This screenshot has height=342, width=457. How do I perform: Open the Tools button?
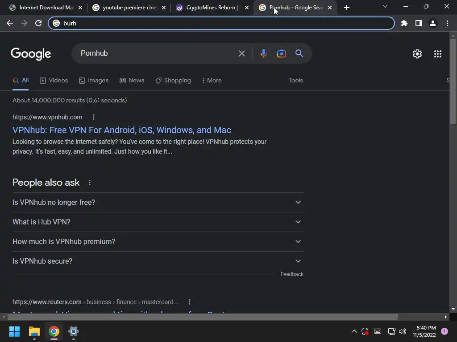296,81
